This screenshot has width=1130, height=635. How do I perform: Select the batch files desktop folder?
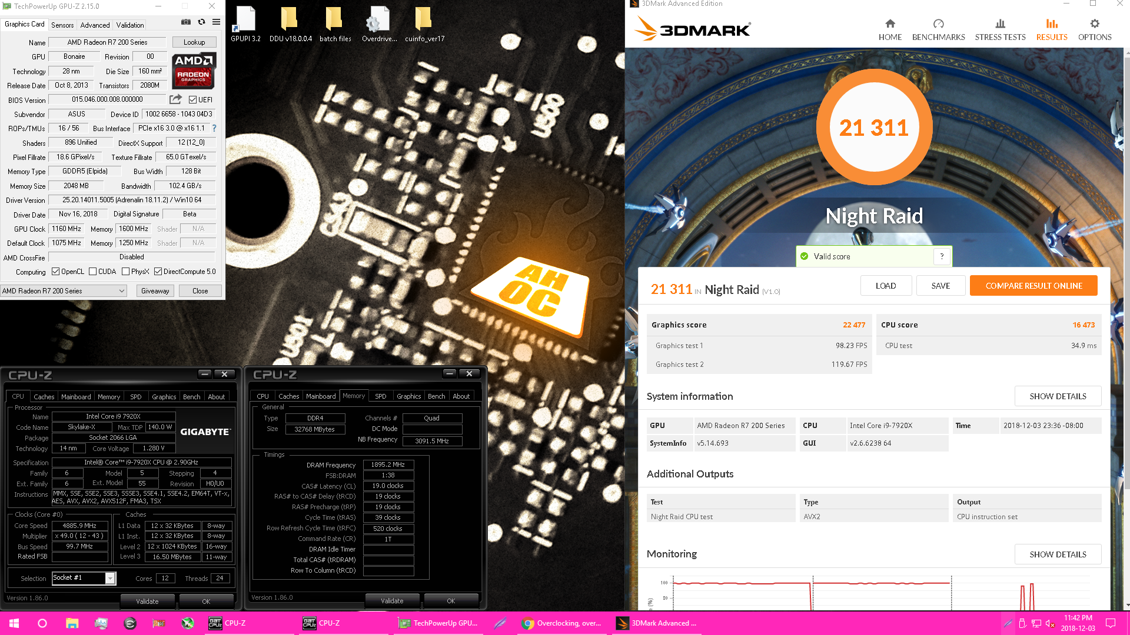pos(335,25)
